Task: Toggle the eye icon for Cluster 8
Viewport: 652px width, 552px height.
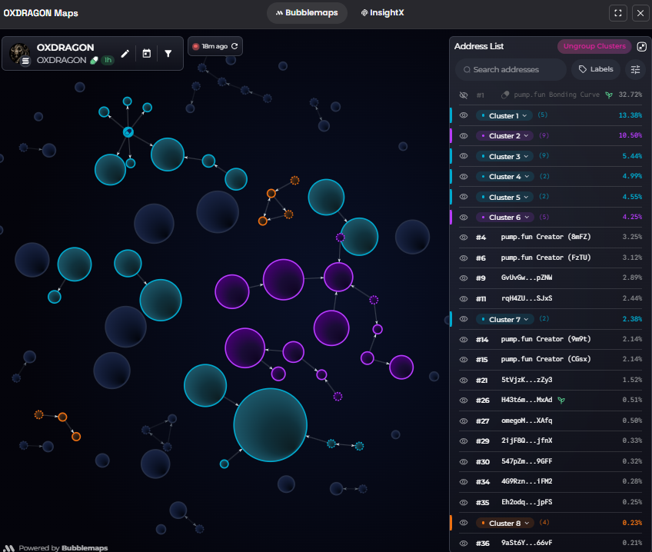Action: pyautogui.click(x=464, y=523)
